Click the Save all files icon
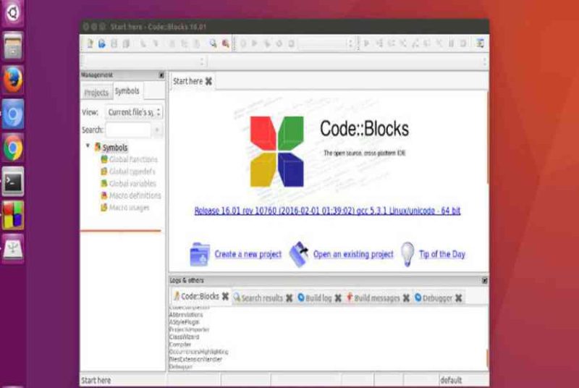Screen dimensions: 579x388 point(126,43)
